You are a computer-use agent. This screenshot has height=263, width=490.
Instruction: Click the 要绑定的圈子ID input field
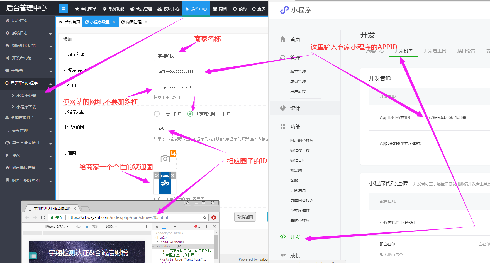[210, 128]
